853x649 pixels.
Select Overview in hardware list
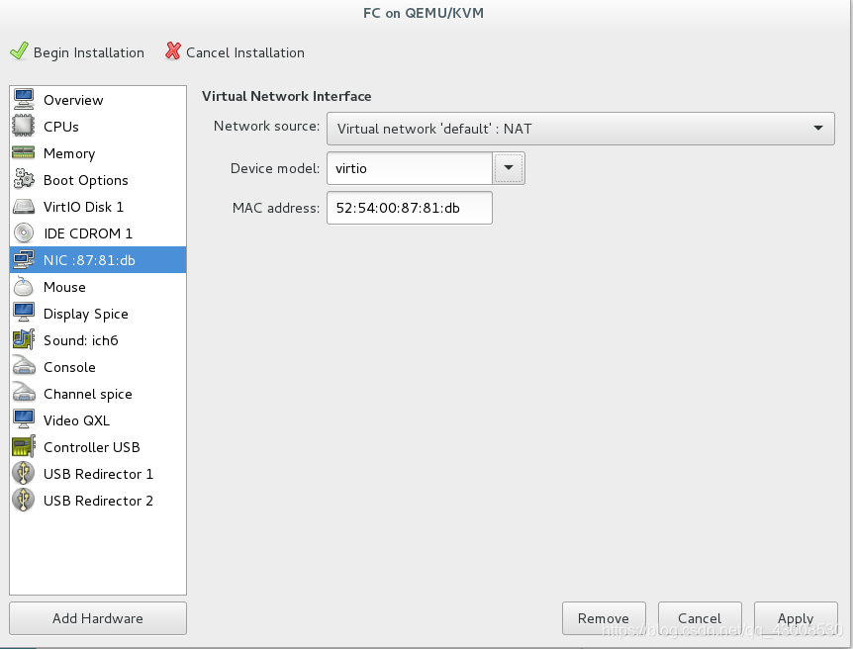point(98,100)
